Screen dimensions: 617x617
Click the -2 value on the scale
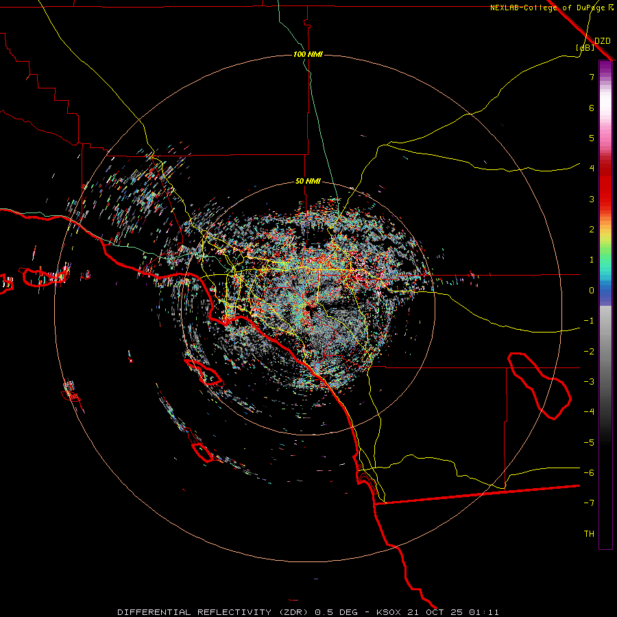click(589, 352)
